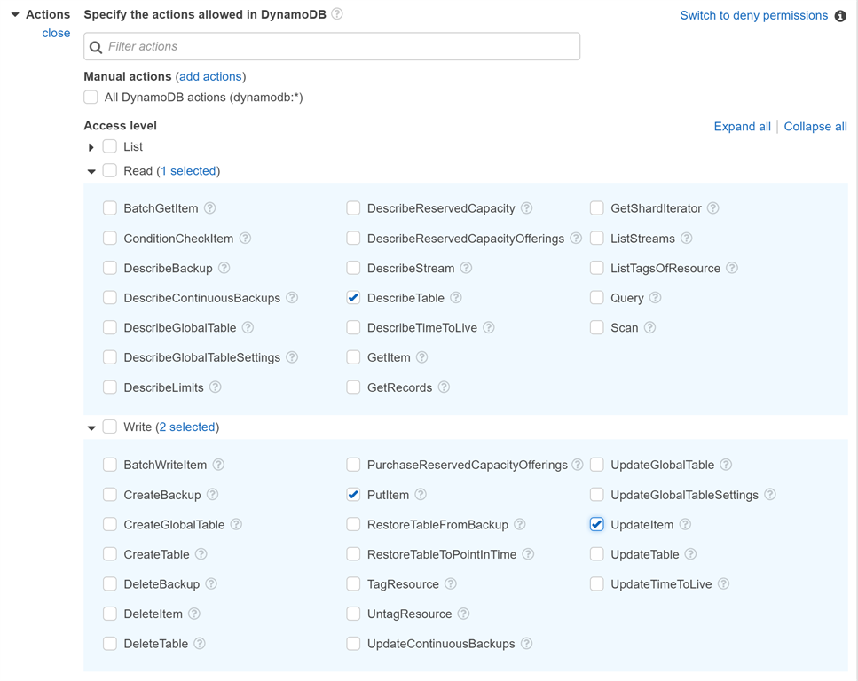Click the help icon beside BatchGetItem
858x681 pixels.
click(x=209, y=207)
